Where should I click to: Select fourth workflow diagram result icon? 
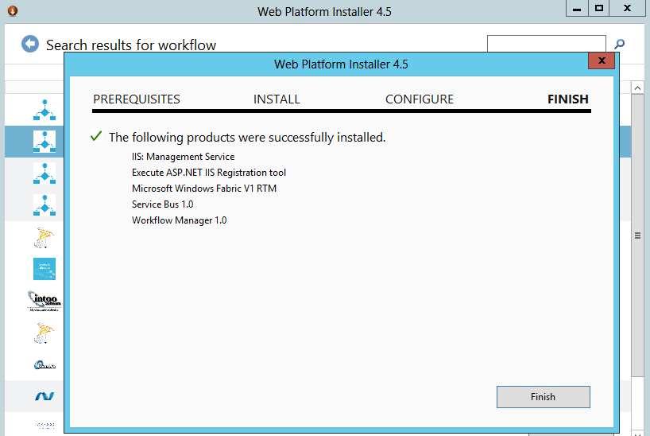tap(44, 205)
